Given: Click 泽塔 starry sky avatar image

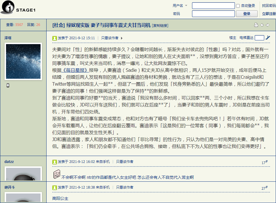Looking at the screenshot, I should pos(23,61).
